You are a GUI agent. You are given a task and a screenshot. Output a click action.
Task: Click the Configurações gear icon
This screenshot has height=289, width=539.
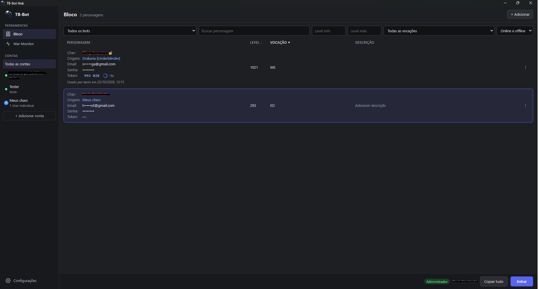point(8,281)
